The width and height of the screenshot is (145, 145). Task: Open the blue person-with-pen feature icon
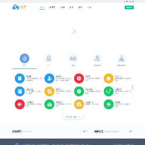49,79
